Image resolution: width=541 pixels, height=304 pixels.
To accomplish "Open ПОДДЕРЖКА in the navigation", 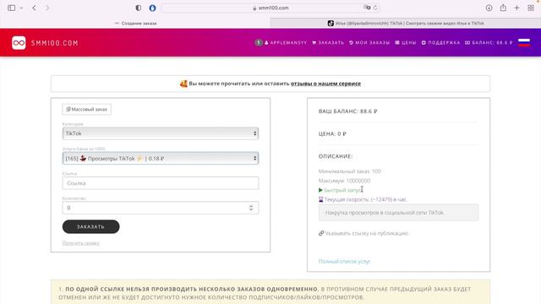I will point(440,43).
